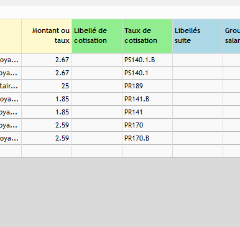The height and width of the screenshot is (227, 240).
Task: Click empty 'Taux de cotisation' cell in last row
Action: [x=147, y=151]
